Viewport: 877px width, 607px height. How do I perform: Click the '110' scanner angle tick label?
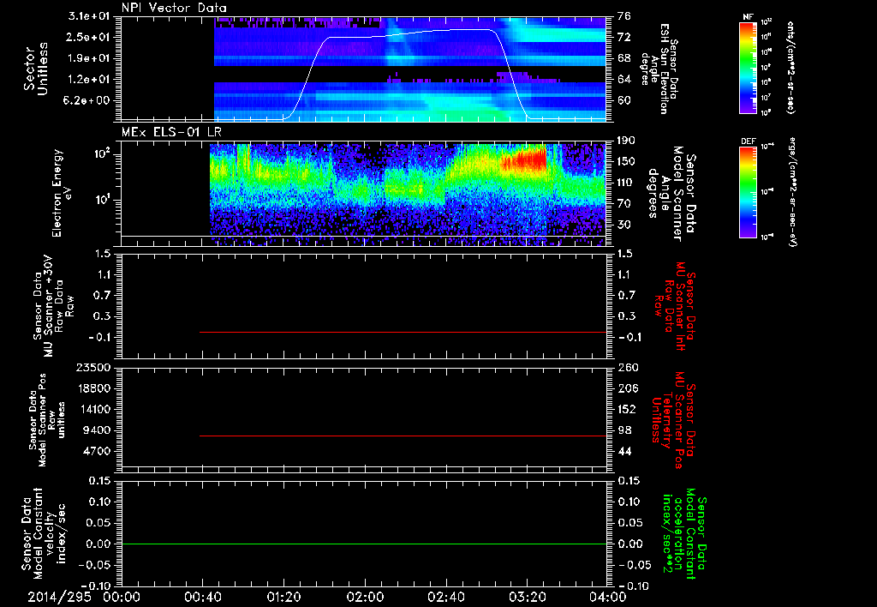pos(626,183)
